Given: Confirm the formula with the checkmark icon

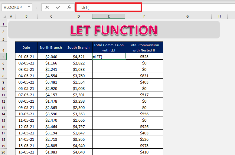Looking at the screenshot, I should [58, 7].
